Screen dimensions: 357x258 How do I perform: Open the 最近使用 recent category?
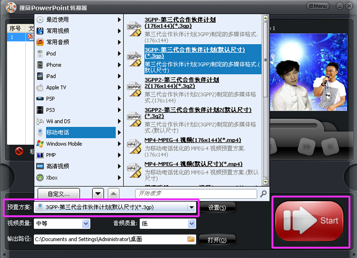tap(78, 20)
